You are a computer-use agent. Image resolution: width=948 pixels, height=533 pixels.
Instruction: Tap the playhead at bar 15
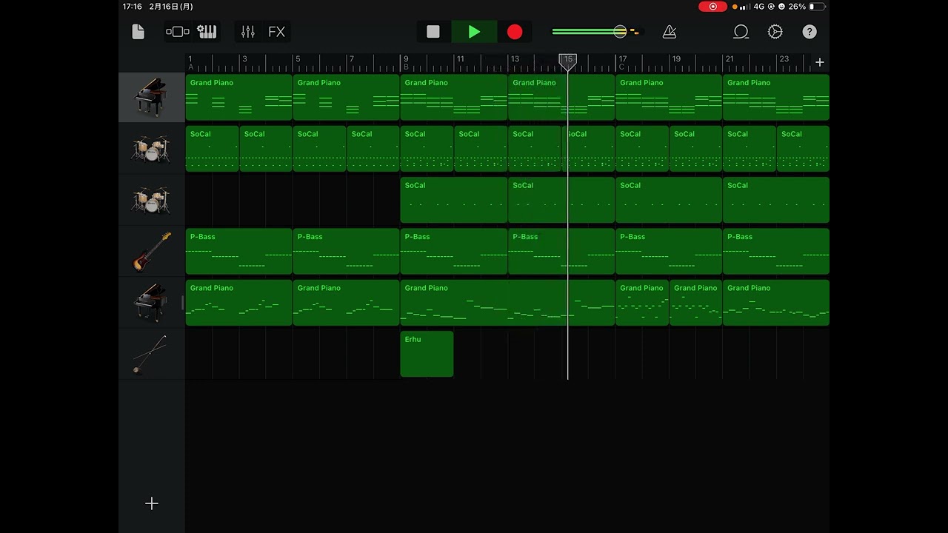tap(568, 62)
